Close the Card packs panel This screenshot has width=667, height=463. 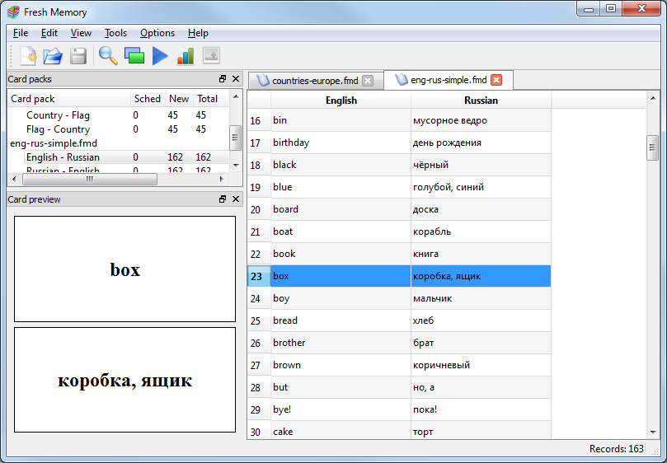coord(236,78)
